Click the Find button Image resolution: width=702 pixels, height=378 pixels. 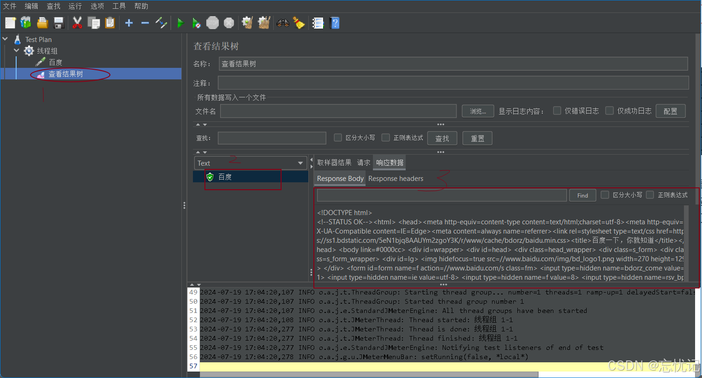point(582,195)
